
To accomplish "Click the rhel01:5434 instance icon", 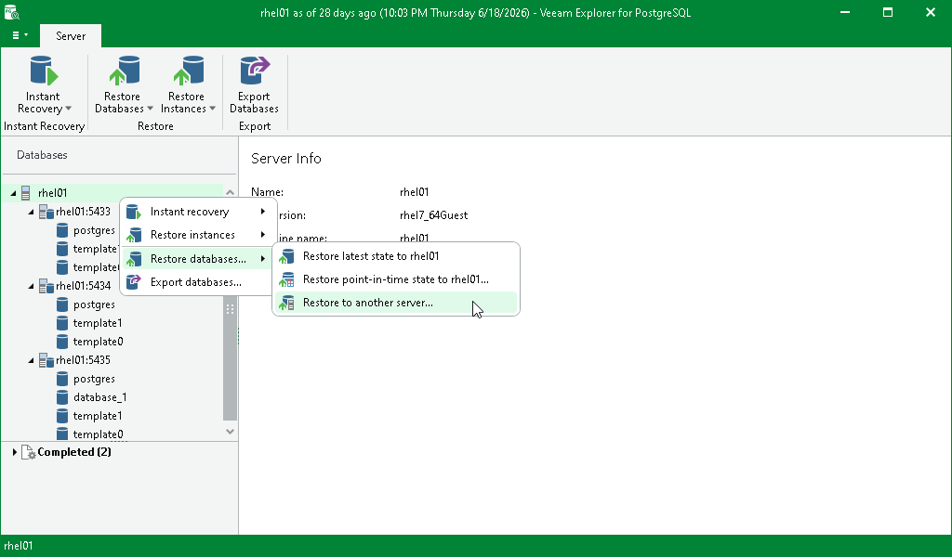I will pos(46,286).
